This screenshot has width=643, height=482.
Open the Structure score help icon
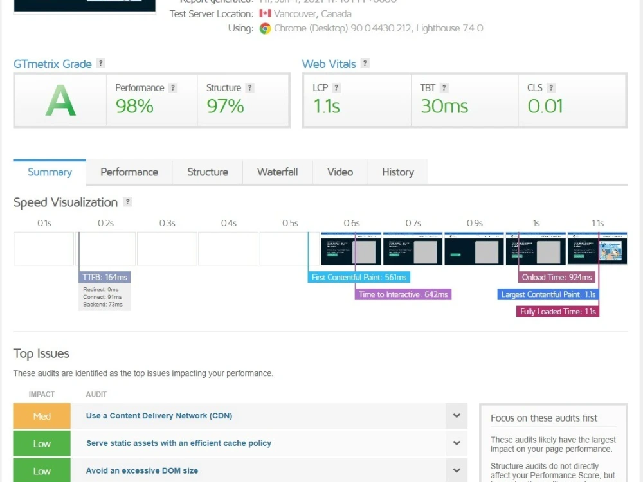pos(249,87)
